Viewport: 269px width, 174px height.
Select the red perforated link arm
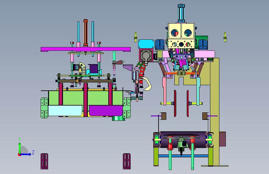pos(142,72)
